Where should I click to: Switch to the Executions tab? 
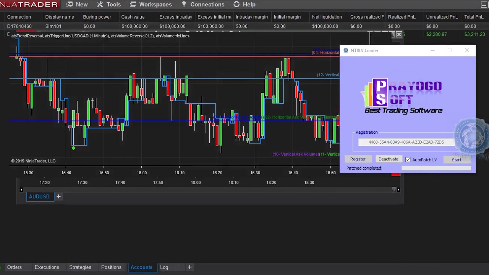[47, 267]
